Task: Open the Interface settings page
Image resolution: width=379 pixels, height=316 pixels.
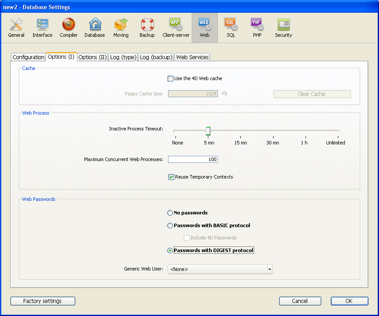Action: point(42,28)
